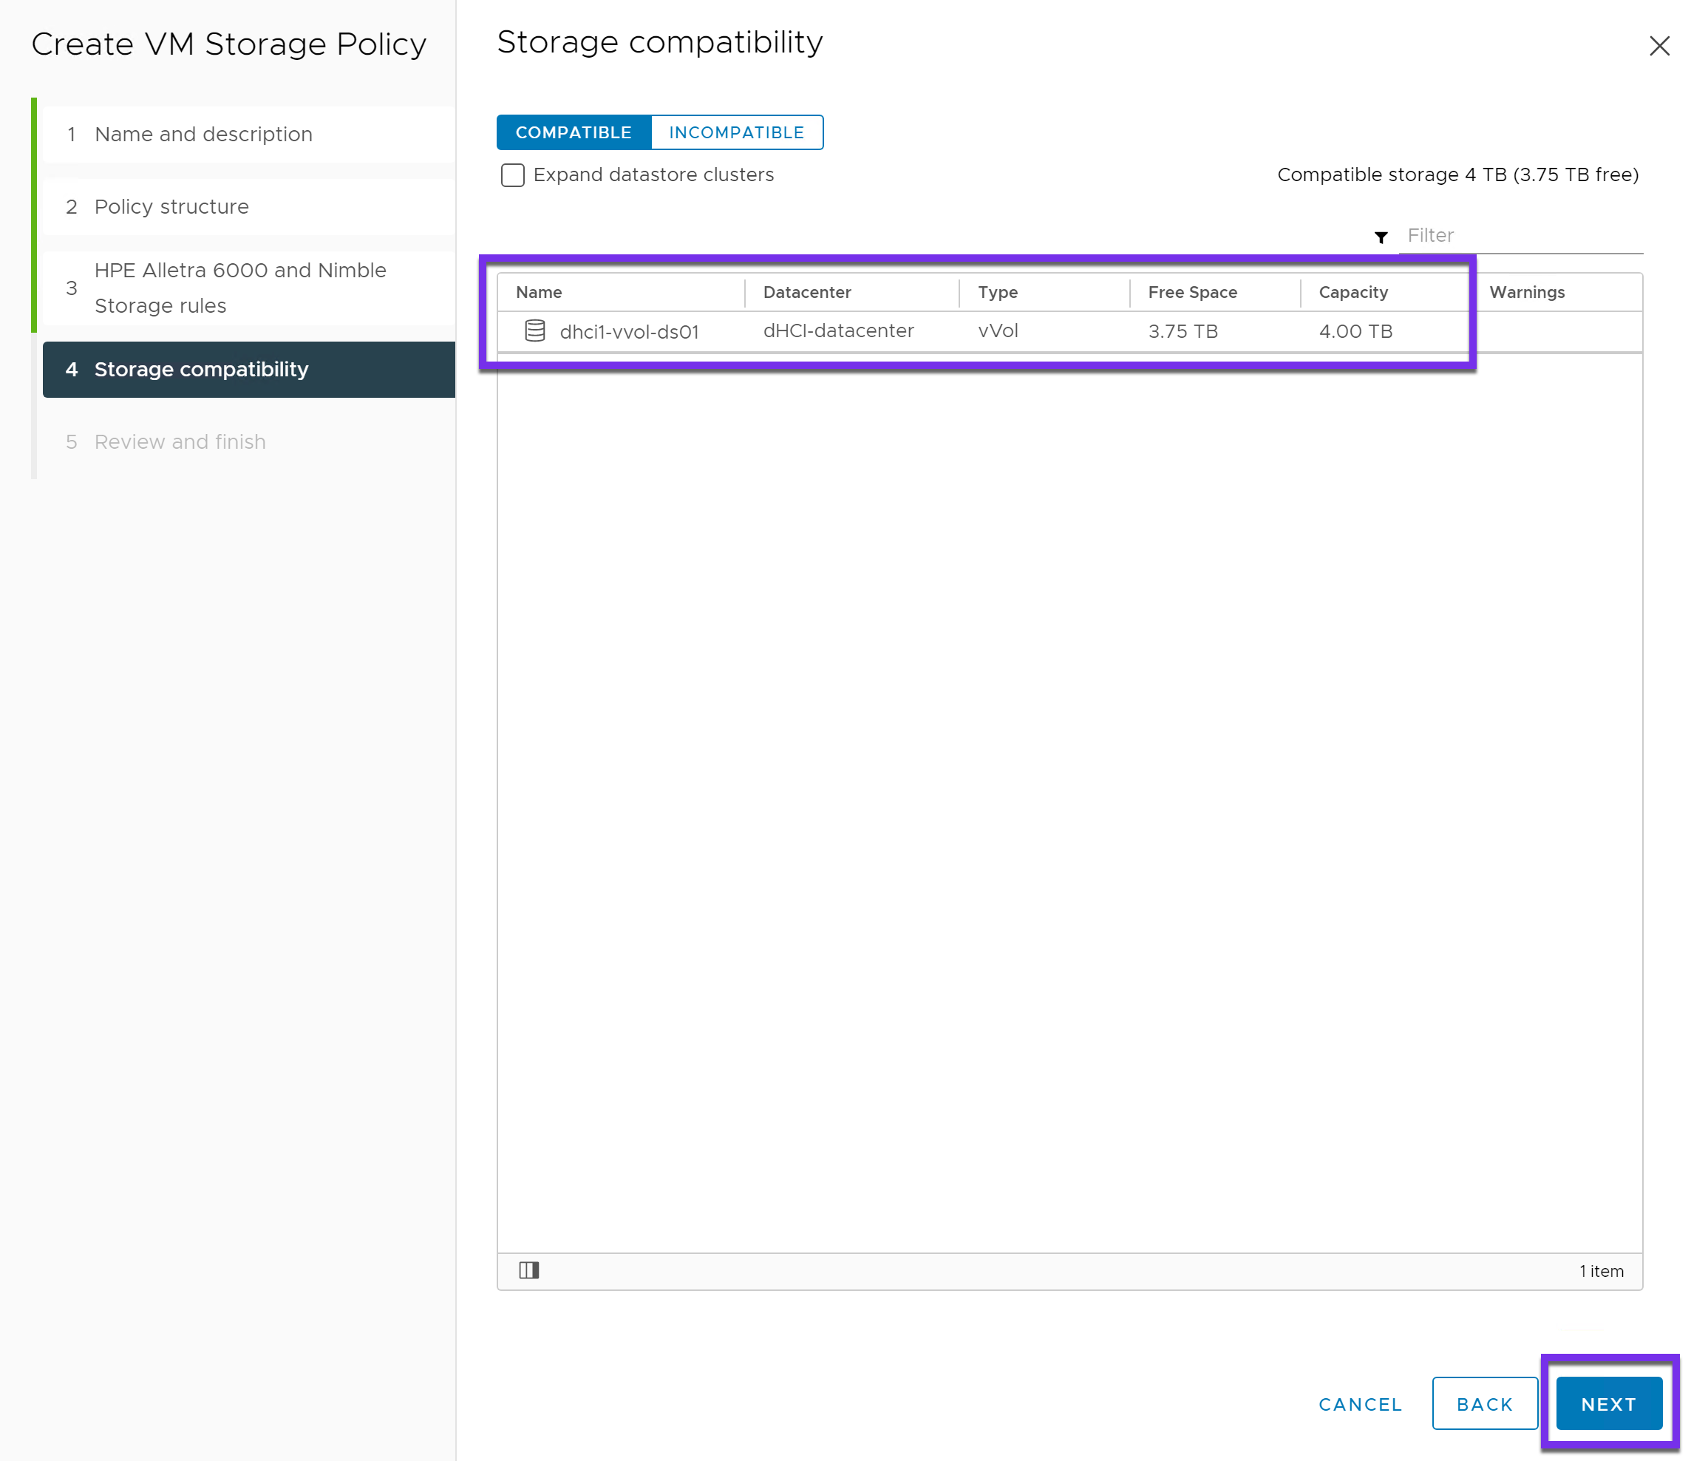Sort by the Free Space column header
This screenshot has height=1461, width=1691.
[x=1191, y=292]
